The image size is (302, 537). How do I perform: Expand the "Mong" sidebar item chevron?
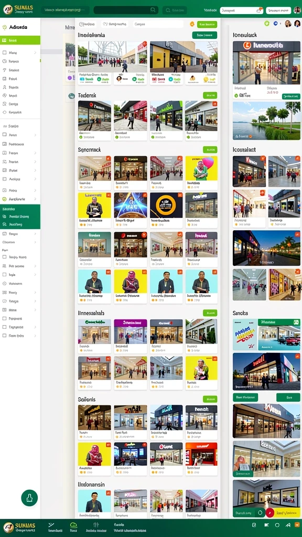pos(35,53)
